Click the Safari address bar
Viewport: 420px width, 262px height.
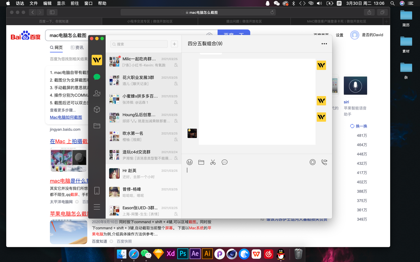[x=198, y=12]
